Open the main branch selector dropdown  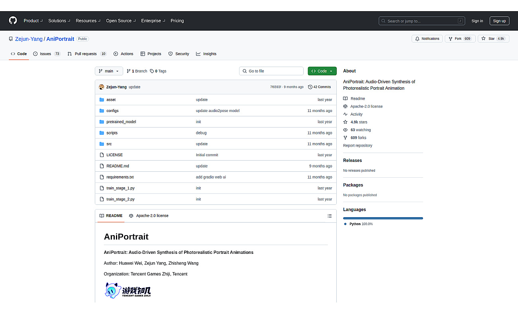click(x=109, y=71)
